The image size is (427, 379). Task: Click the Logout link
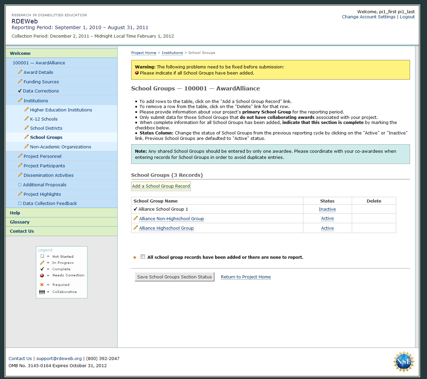(407, 17)
